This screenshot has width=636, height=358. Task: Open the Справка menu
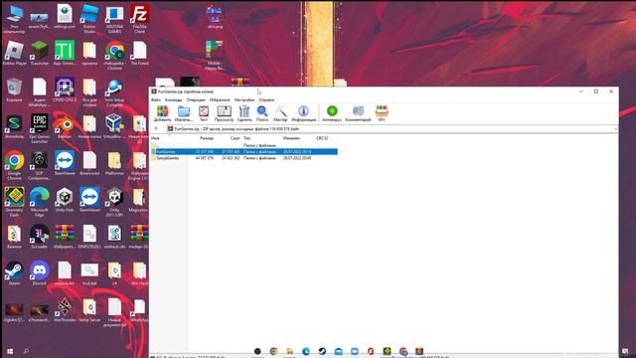266,99
